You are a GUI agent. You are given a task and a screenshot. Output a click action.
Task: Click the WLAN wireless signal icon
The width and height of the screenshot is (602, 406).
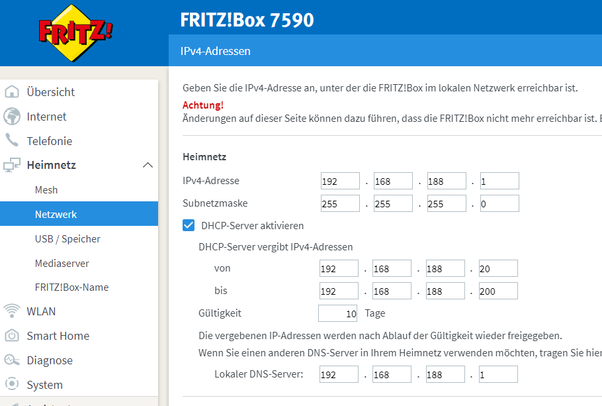pos(12,311)
